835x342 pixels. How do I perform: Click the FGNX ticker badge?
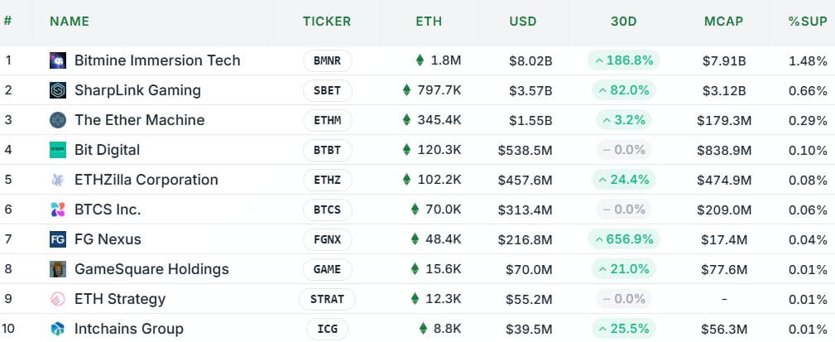click(x=328, y=239)
